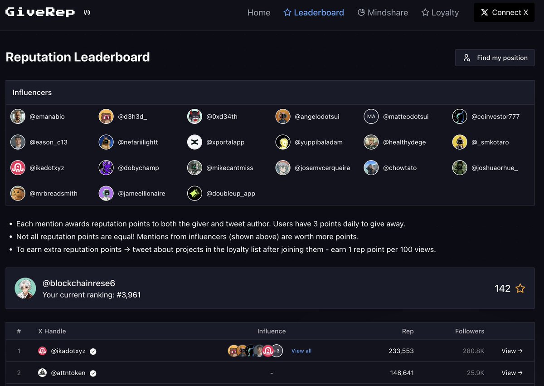Click the @healthydege avatar
The image size is (544, 386).
(x=371, y=142)
